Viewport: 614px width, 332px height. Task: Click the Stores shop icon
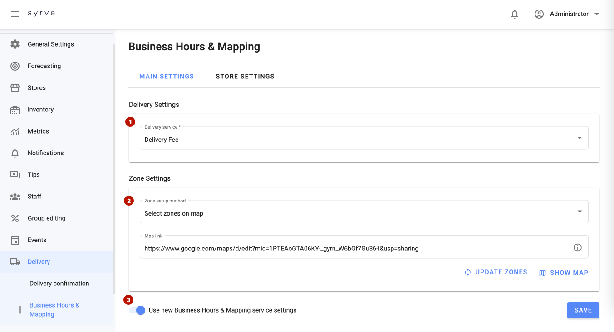(x=15, y=88)
